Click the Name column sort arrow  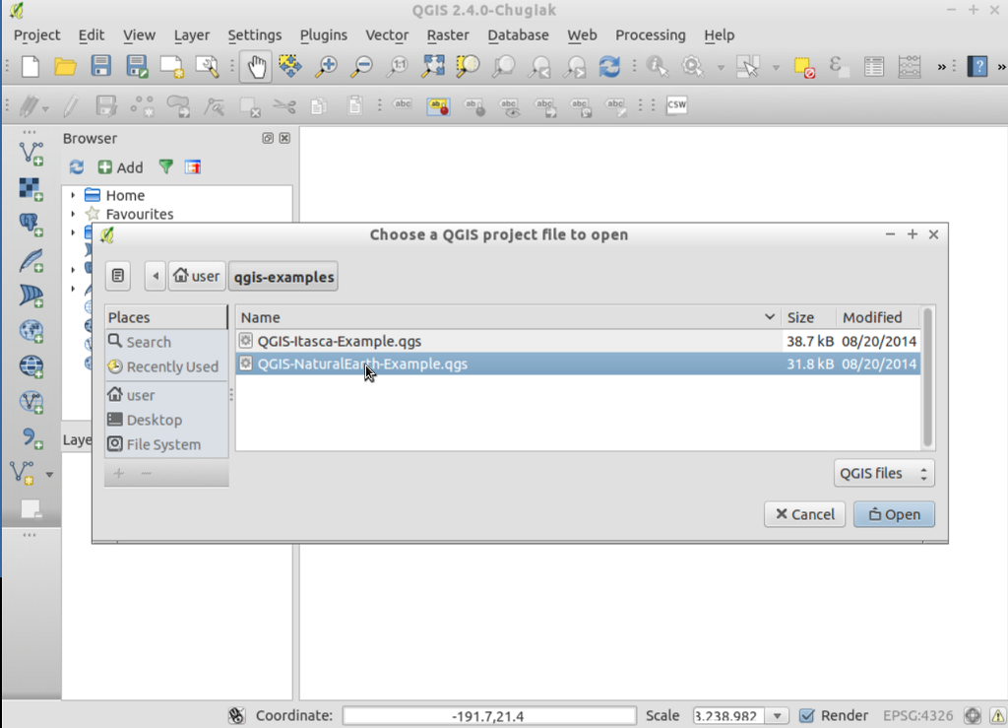(x=769, y=316)
